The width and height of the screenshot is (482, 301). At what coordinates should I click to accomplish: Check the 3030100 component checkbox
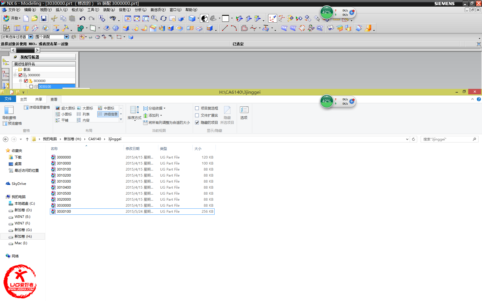point(31,87)
